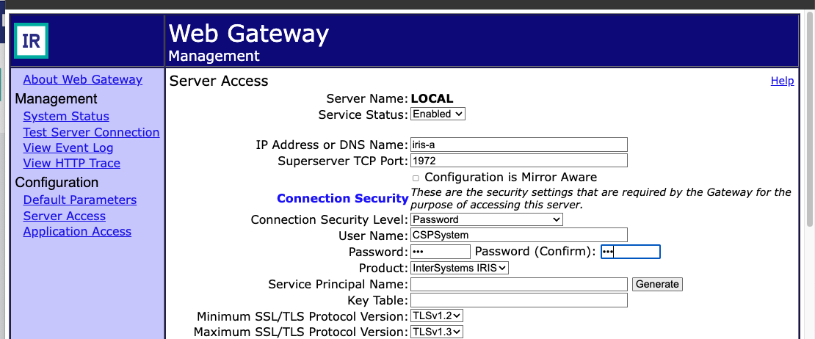Image resolution: width=815 pixels, height=339 pixels.
Task: Click the IP Address or DNS Name field
Action: coord(518,145)
